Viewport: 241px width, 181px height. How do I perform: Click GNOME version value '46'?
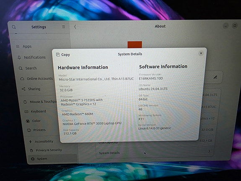click(x=140, y=109)
